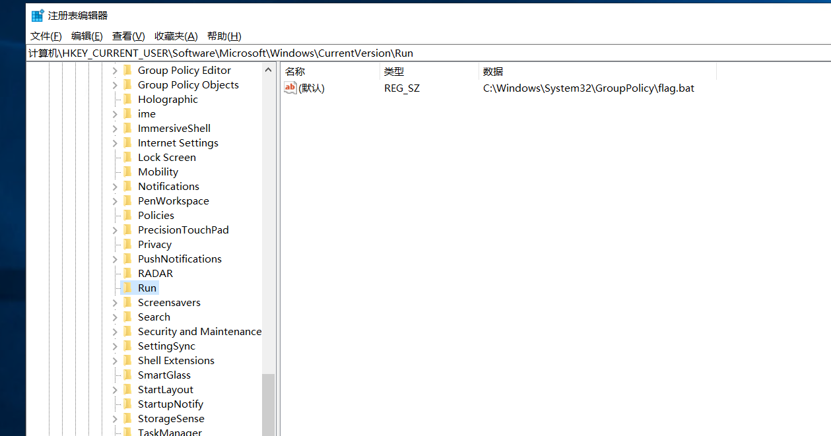Open the 编辑(E) menu
Screen dimensions: 831x436
87,36
